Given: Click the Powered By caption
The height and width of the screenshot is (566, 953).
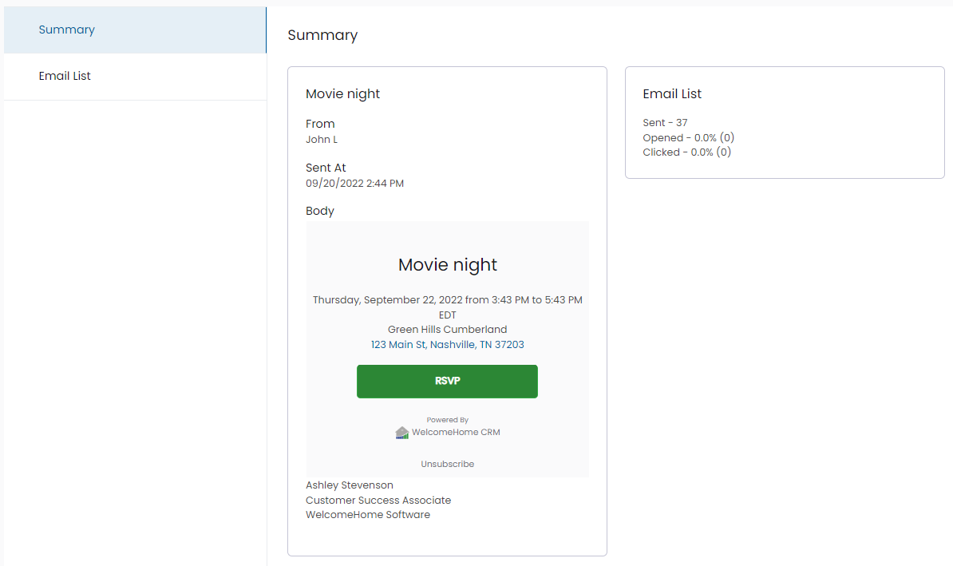Looking at the screenshot, I should coord(447,420).
